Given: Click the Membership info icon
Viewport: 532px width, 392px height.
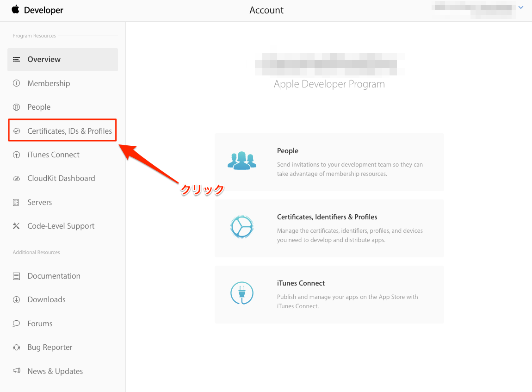Looking at the screenshot, I should (x=16, y=83).
